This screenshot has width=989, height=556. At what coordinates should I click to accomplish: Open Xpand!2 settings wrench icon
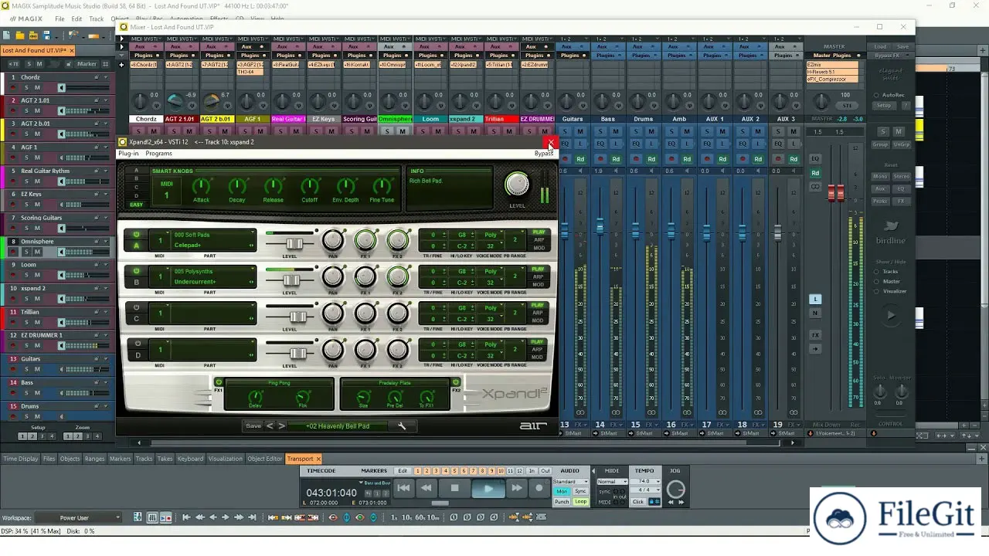(402, 426)
